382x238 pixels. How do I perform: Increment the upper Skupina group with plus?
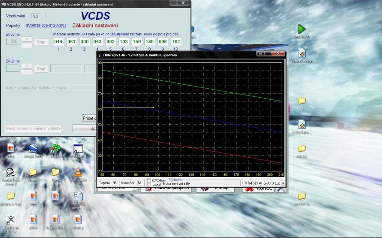pos(27,39)
